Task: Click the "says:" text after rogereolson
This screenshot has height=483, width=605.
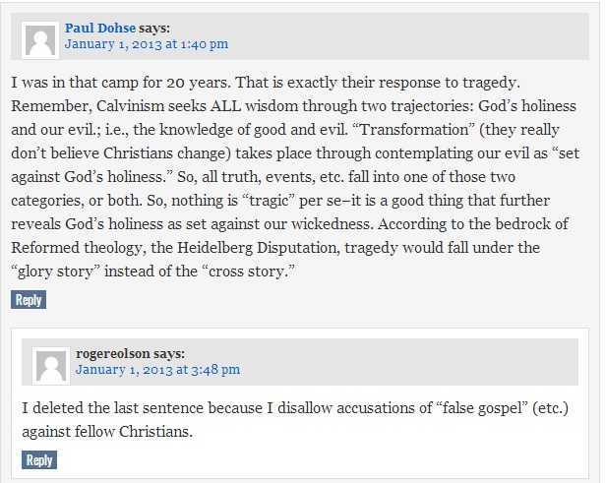Action: point(169,353)
